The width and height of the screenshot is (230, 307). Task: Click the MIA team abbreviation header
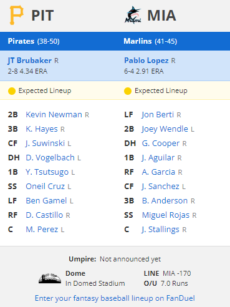tap(161, 15)
